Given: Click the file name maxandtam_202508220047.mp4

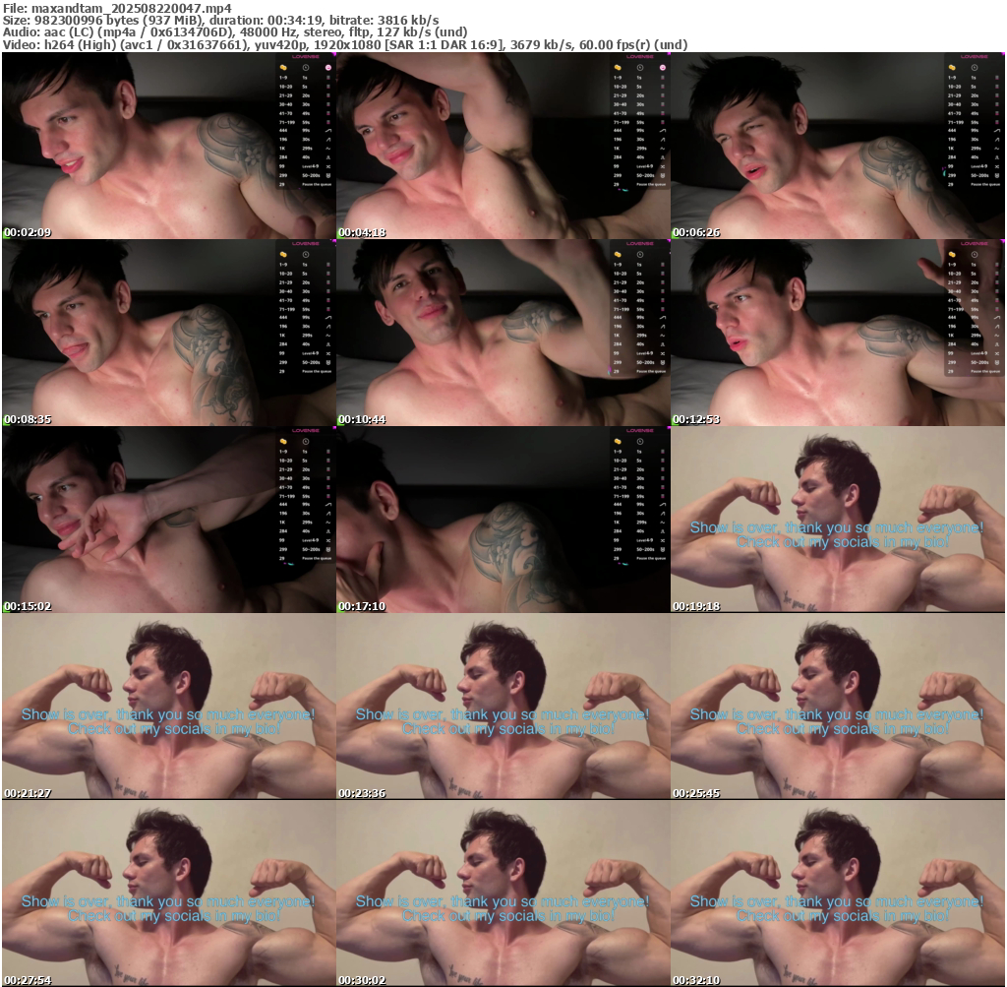Looking at the screenshot, I should click(131, 8).
